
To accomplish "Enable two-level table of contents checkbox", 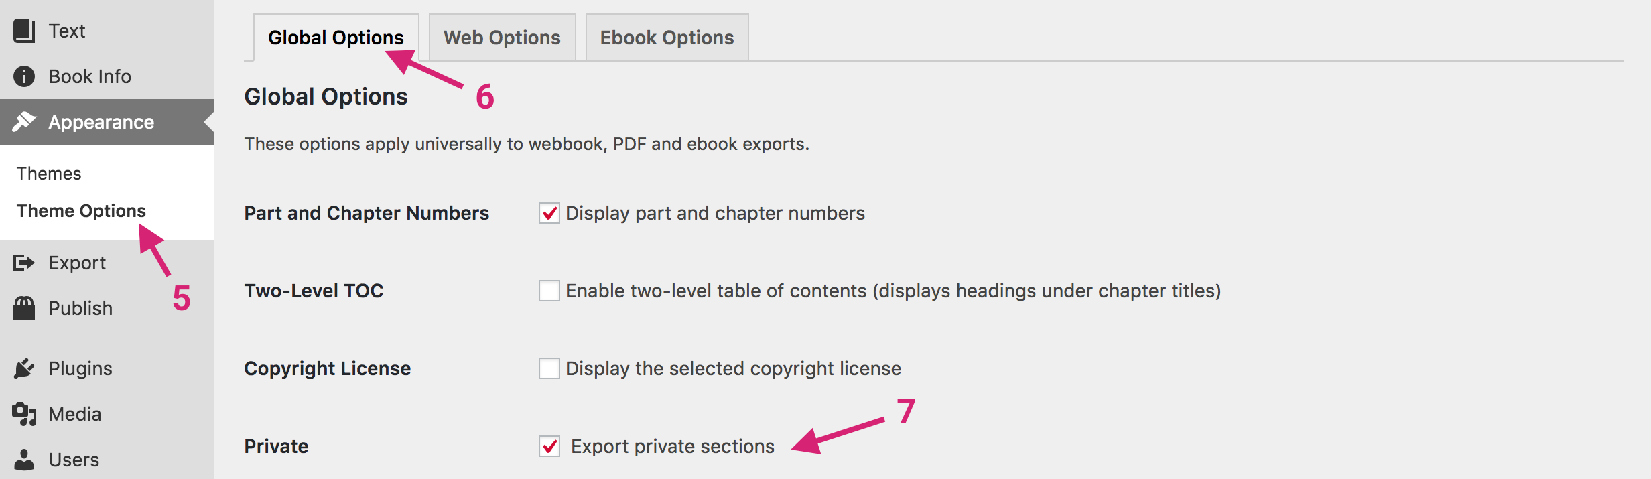I will pyautogui.click(x=549, y=291).
